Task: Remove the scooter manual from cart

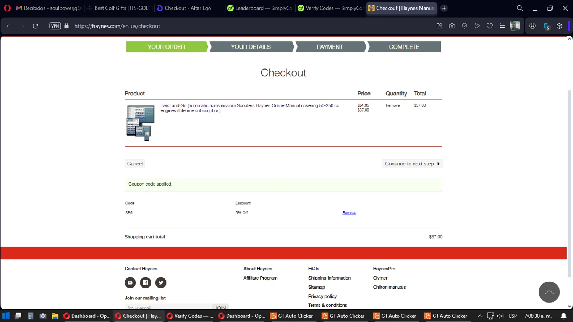Action: (x=393, y=105)
